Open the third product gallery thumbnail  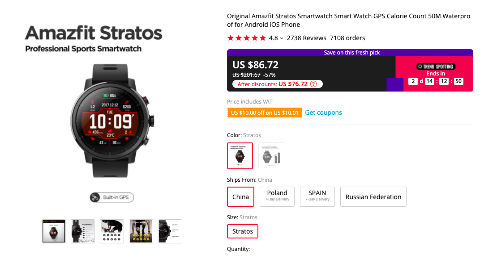(x=111, y=231)
